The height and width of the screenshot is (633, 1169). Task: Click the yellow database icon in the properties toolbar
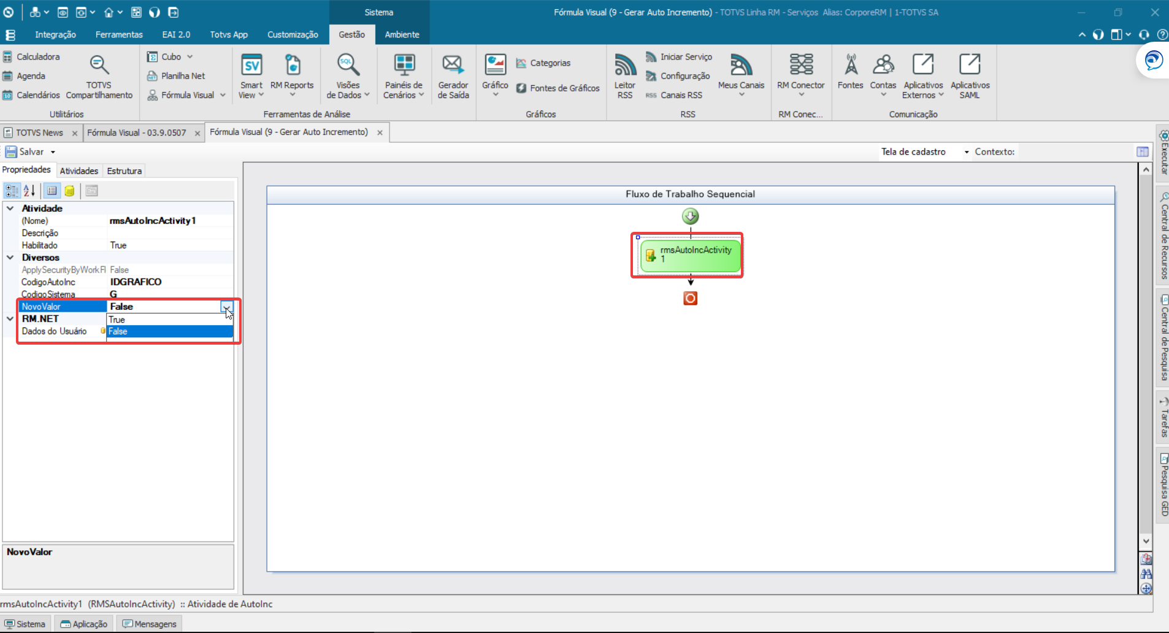click(69, 191)
